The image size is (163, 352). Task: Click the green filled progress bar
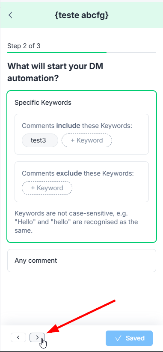(x=57, y=52)
